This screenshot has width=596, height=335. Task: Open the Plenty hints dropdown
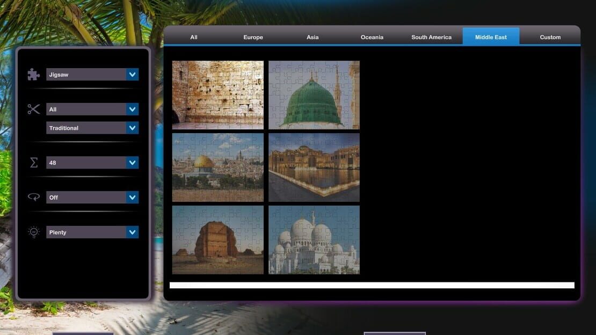pyautogui.click(x=92, y=232)
